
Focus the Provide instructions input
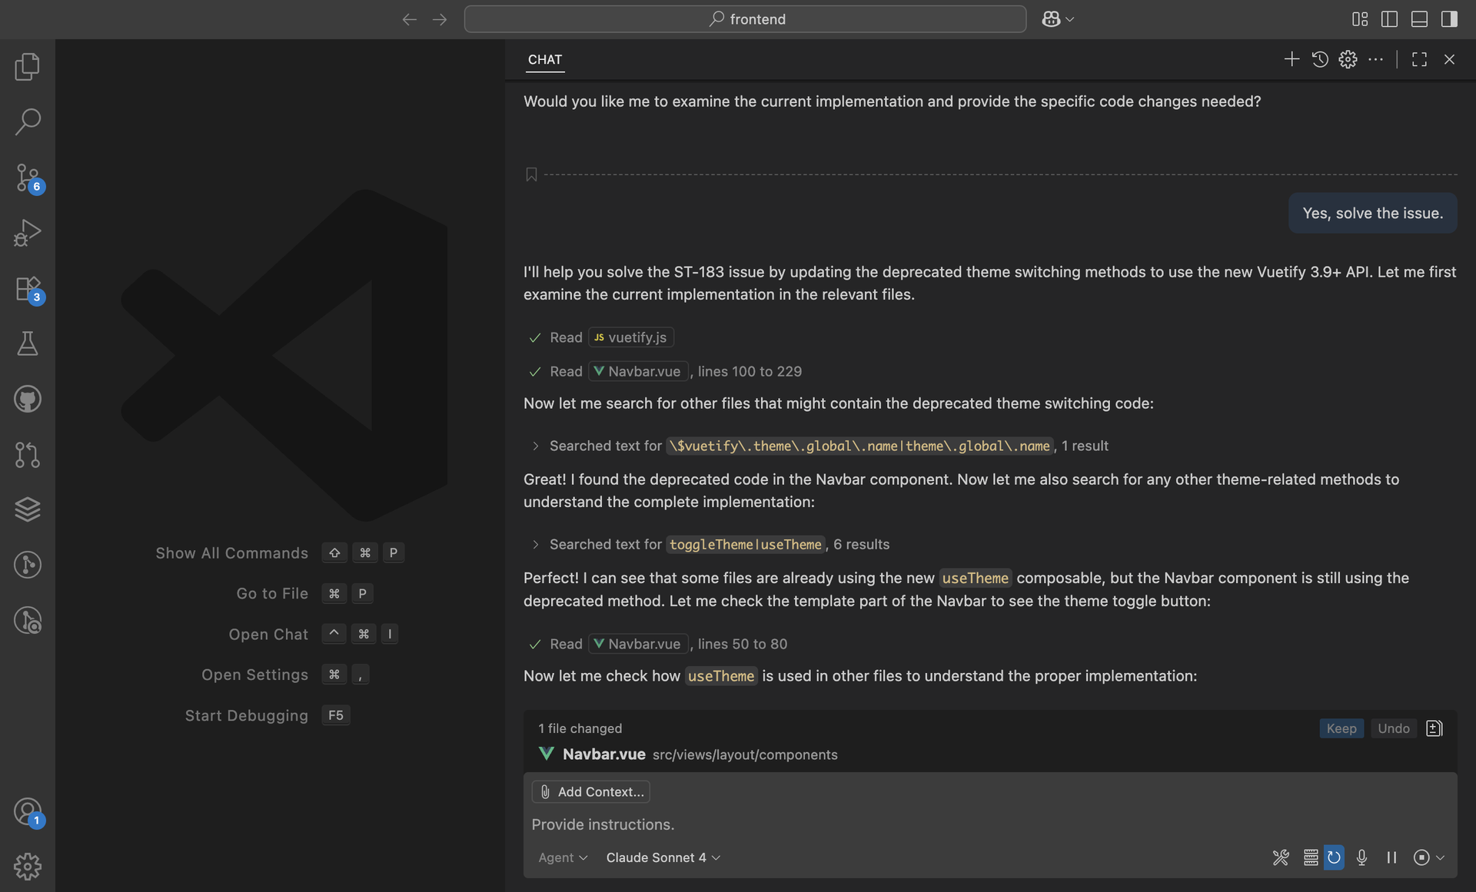pyautogui.click(x=990, y=824)
